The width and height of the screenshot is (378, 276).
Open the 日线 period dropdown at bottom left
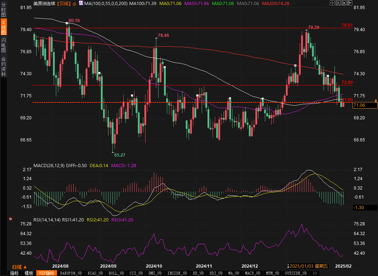pos(19,267)
